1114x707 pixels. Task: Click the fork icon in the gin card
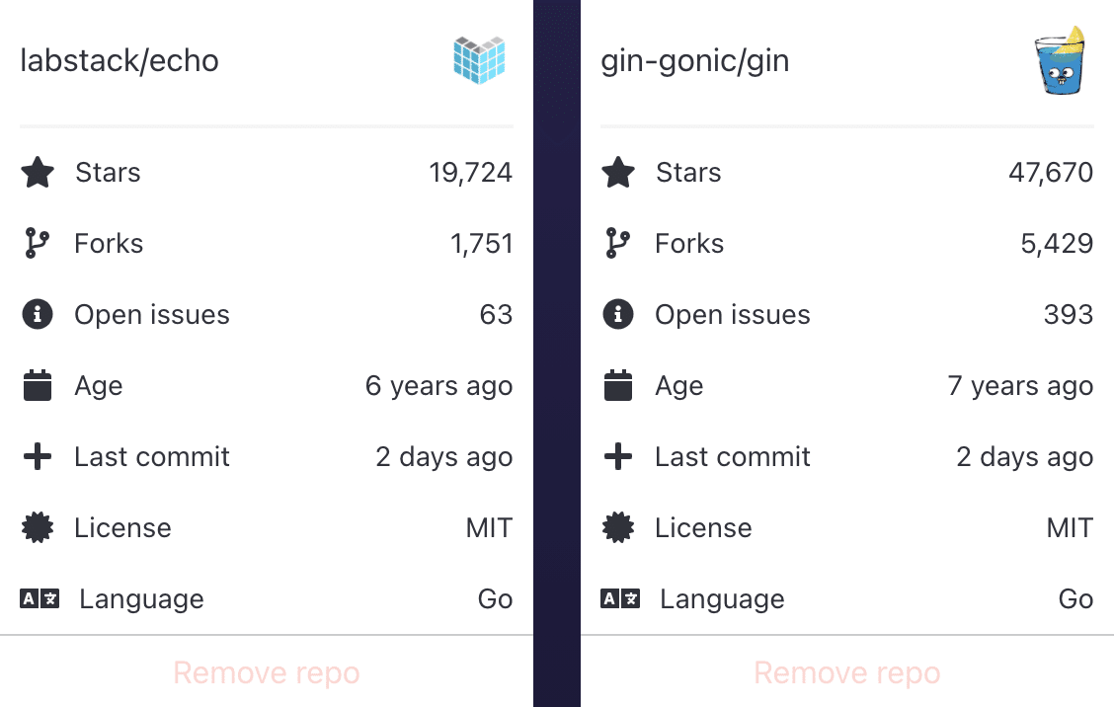[x=618, y=244]
